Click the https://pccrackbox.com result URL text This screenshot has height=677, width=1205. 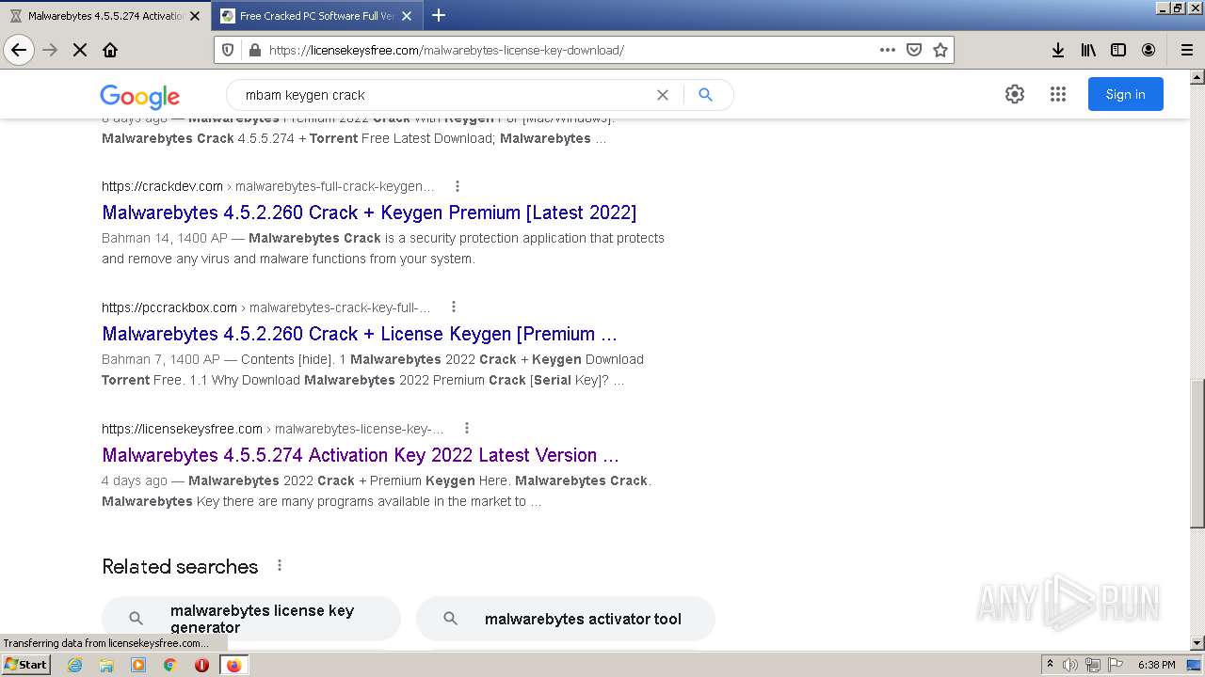point(169,307)
